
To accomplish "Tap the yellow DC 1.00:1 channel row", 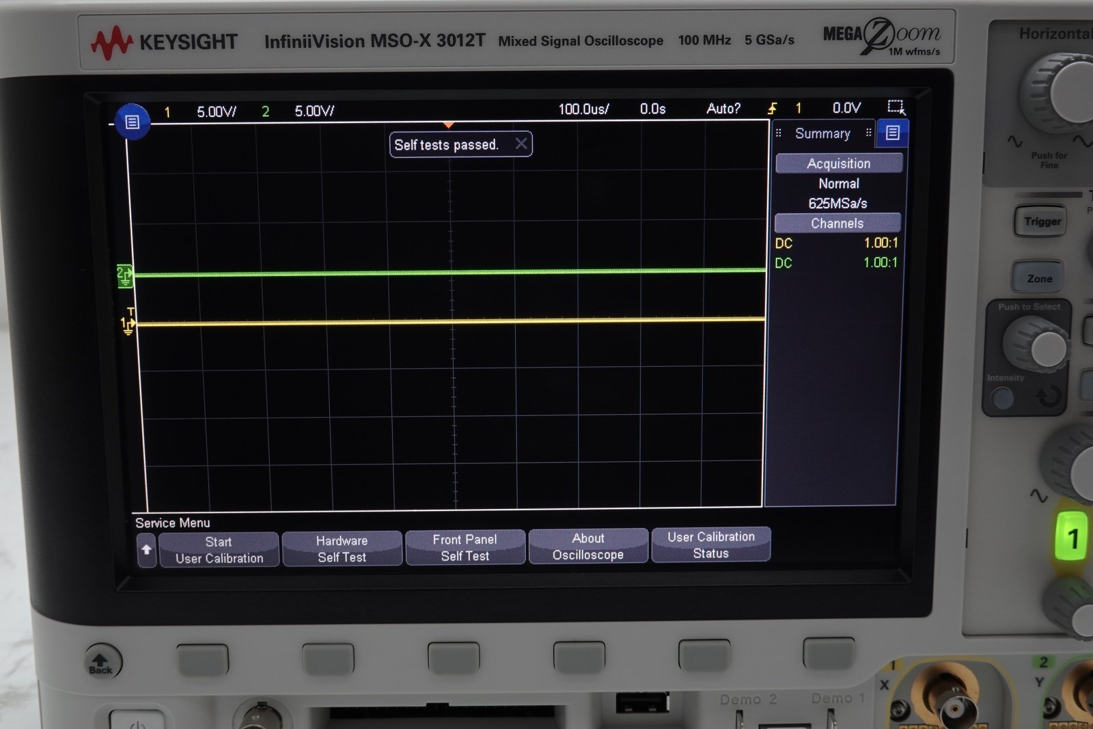I will click(x=837, y=243).
